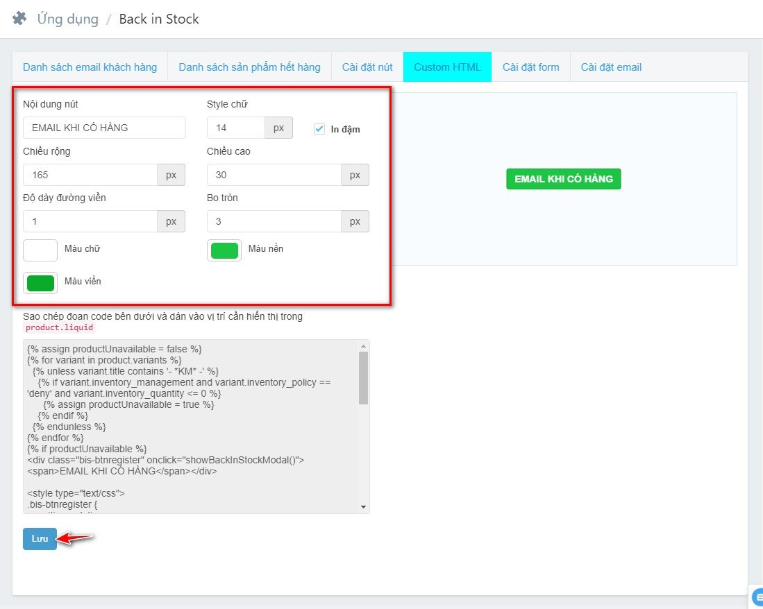Click the Chiều cao height field
Image resolution: width=763 pixels, height=609 pixels.
pyautogui.click(x=274, y=175)
